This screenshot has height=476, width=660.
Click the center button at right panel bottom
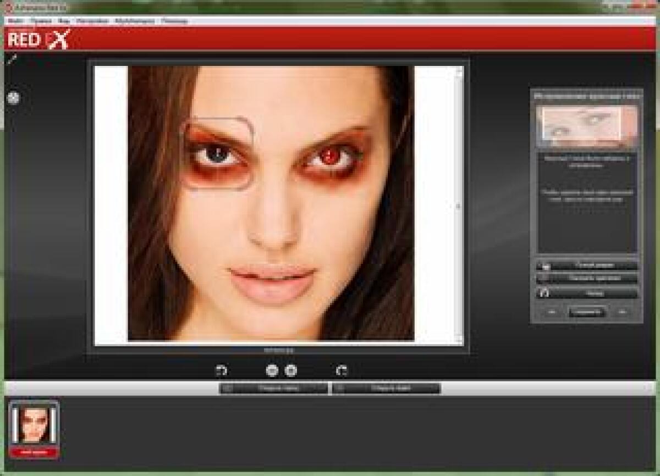(x=587, y=312)
